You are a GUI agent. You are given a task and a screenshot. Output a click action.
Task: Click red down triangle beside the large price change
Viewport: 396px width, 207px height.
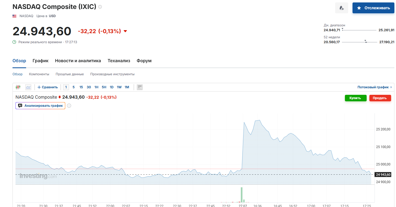(x=125, y=31)
